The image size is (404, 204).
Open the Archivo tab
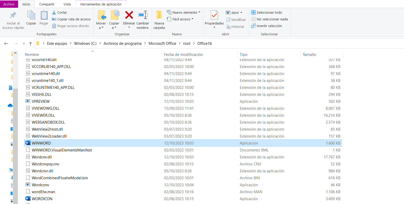[9, 4]
